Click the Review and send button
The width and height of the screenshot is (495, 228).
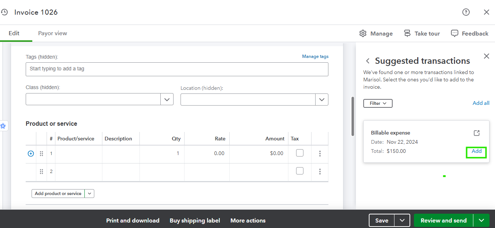pos(443,220)
